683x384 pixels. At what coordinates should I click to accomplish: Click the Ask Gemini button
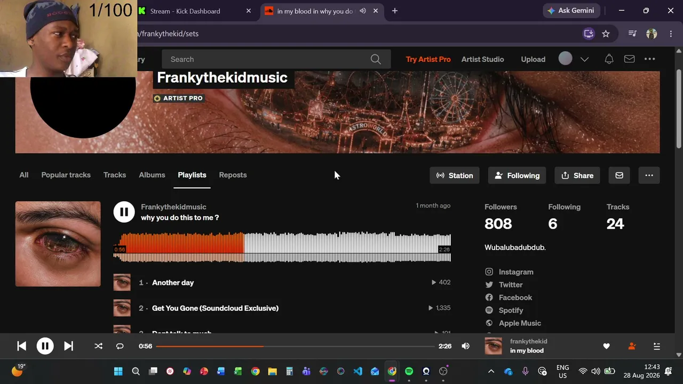pyautogui.click(x=570, y=11)
